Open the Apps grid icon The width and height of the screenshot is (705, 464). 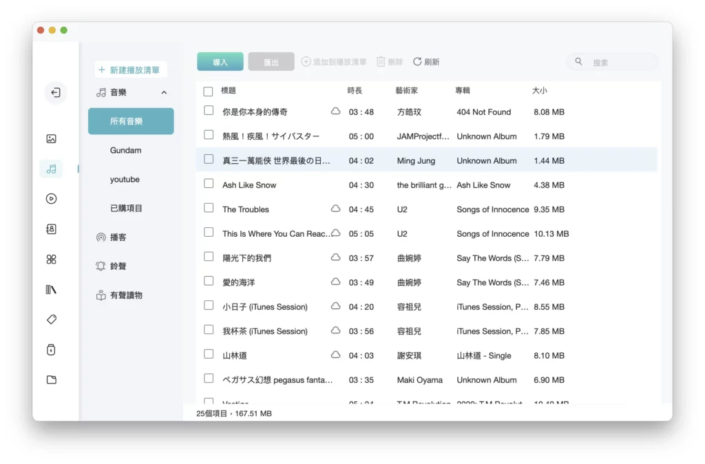point(51,260)
